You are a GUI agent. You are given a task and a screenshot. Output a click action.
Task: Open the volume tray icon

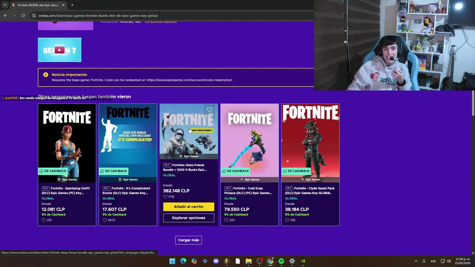[x=449, y=261]
